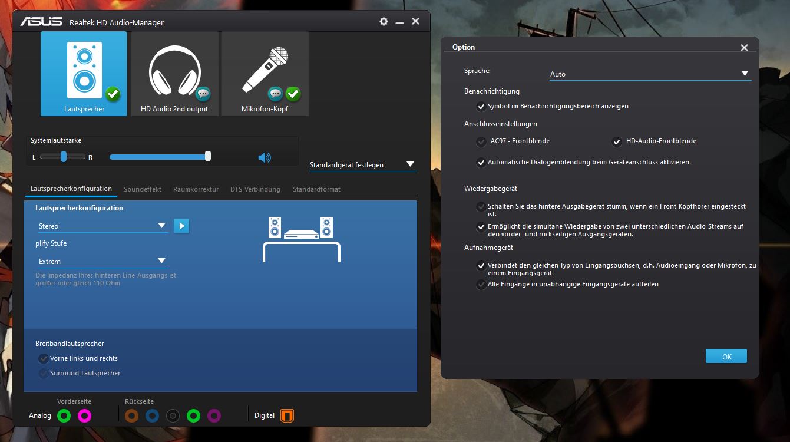Minimize the Realtek HD Audio-Manager window

(399, 22)
